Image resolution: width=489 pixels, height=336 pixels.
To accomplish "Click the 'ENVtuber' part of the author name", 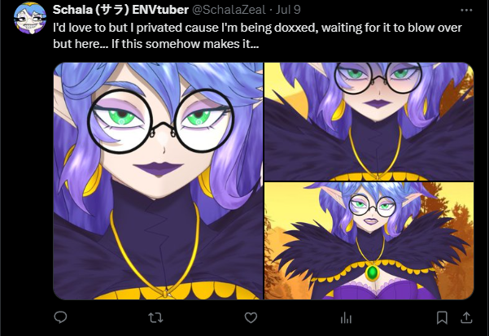I will 160,10.
